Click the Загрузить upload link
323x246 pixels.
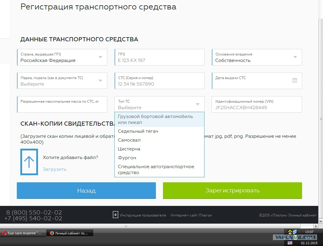(x=55, y=169)
